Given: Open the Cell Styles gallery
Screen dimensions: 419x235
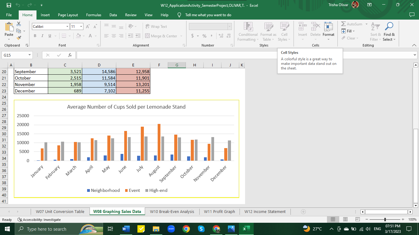Looking at the screenshot, I should pos(284,32).
